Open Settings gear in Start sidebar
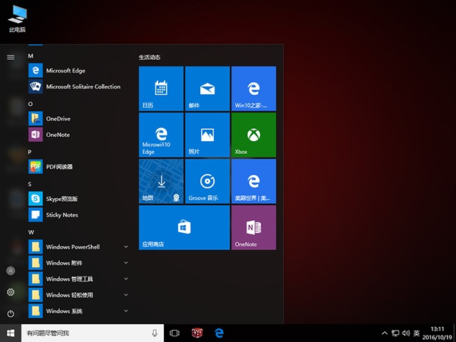456x342 pixels. click(10, 292)
